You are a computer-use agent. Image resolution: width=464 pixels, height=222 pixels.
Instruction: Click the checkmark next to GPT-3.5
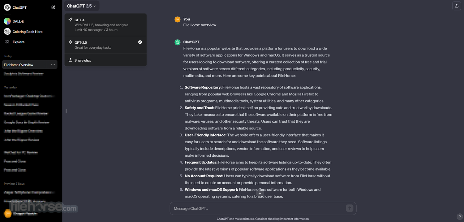(x=140, y=42)
